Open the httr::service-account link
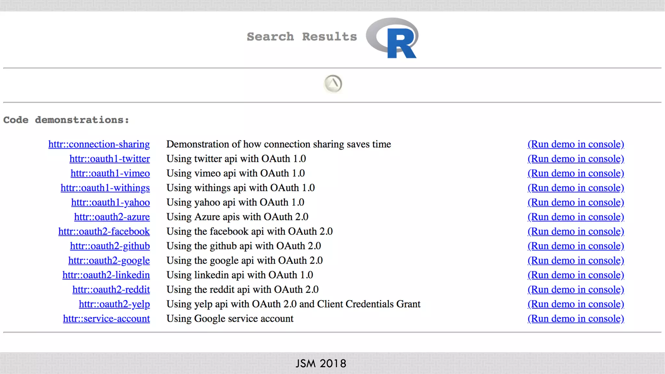Screen dimensions: 665x374 click(106, 318)
